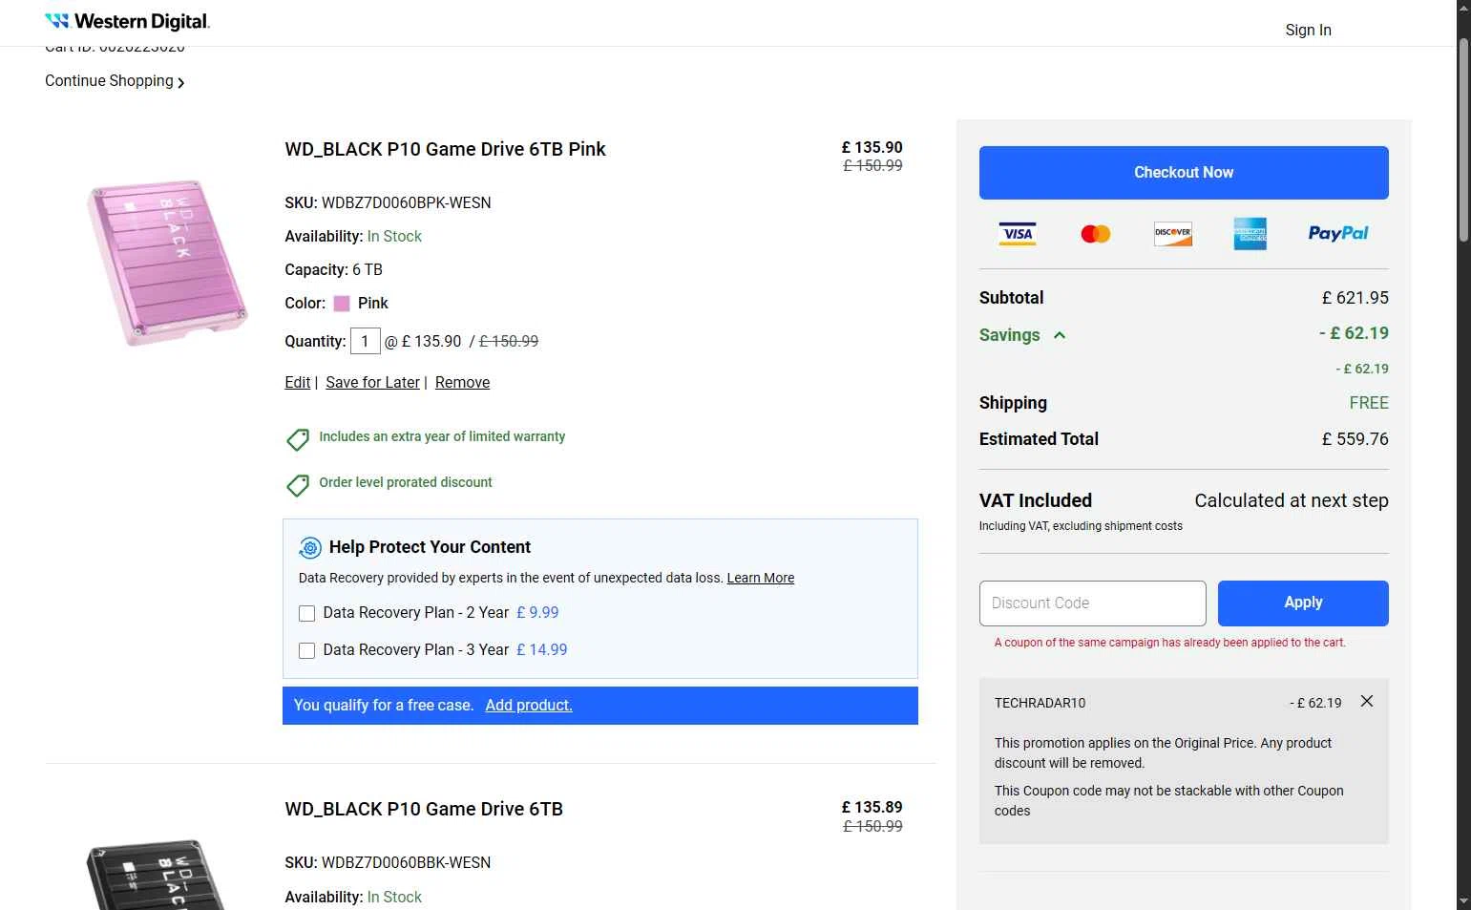Viewport: 1471px width, 910px height.
Task: Follow the Continue Shopping arrow
Action: click(180, 83)
